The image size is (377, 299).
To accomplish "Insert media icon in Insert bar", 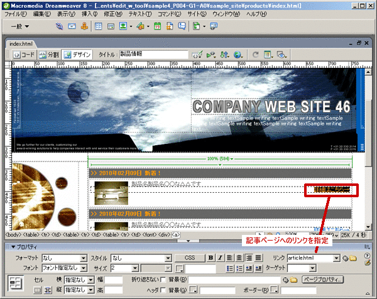I will coord(141,26).
